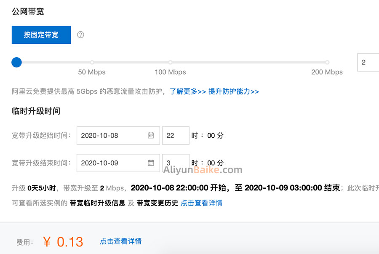
Task: Open calendar icon for upgrade start date
Action: [x=151, y=135]
